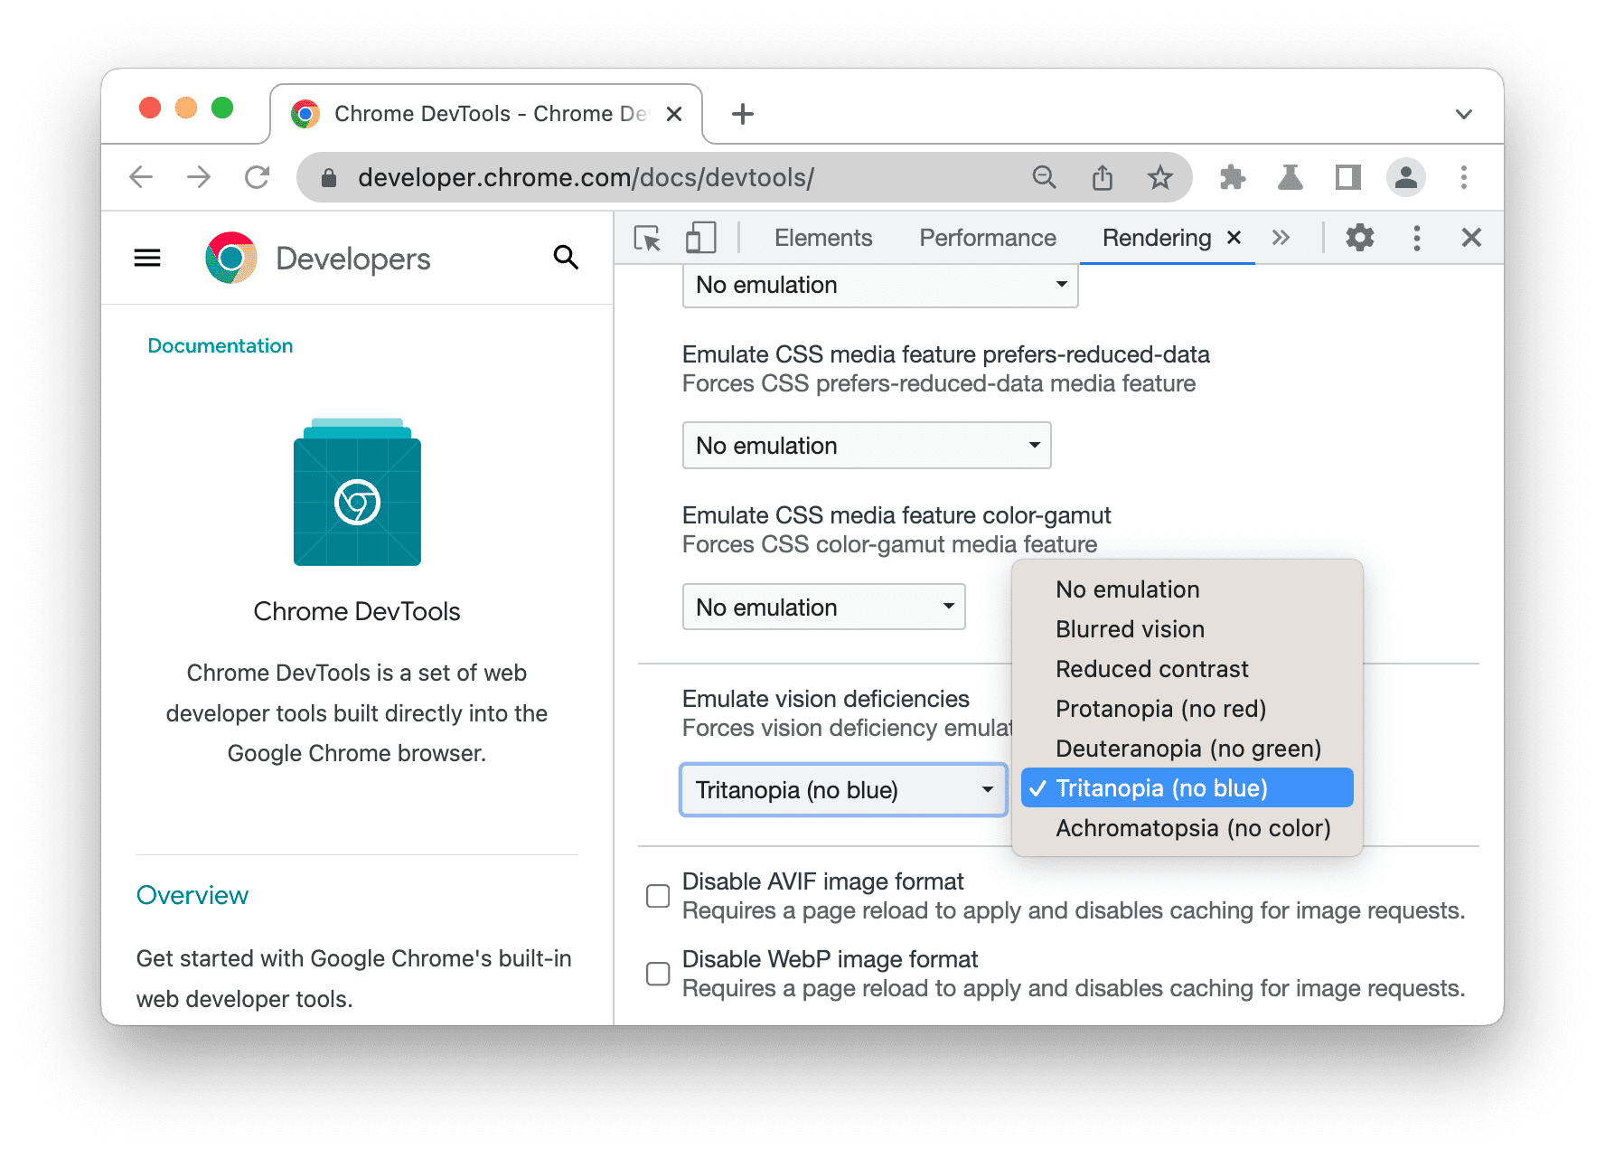
Task: Open the DevTools three-dot customize menu
Action: coord(1415,238)
